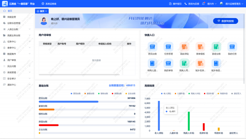246x139 pixels.
Task: Open the 居民台账 shortcut icon
Action: [152, 47]
